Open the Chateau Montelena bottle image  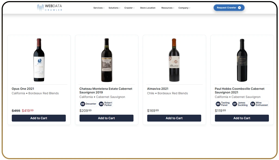(107, 60)
